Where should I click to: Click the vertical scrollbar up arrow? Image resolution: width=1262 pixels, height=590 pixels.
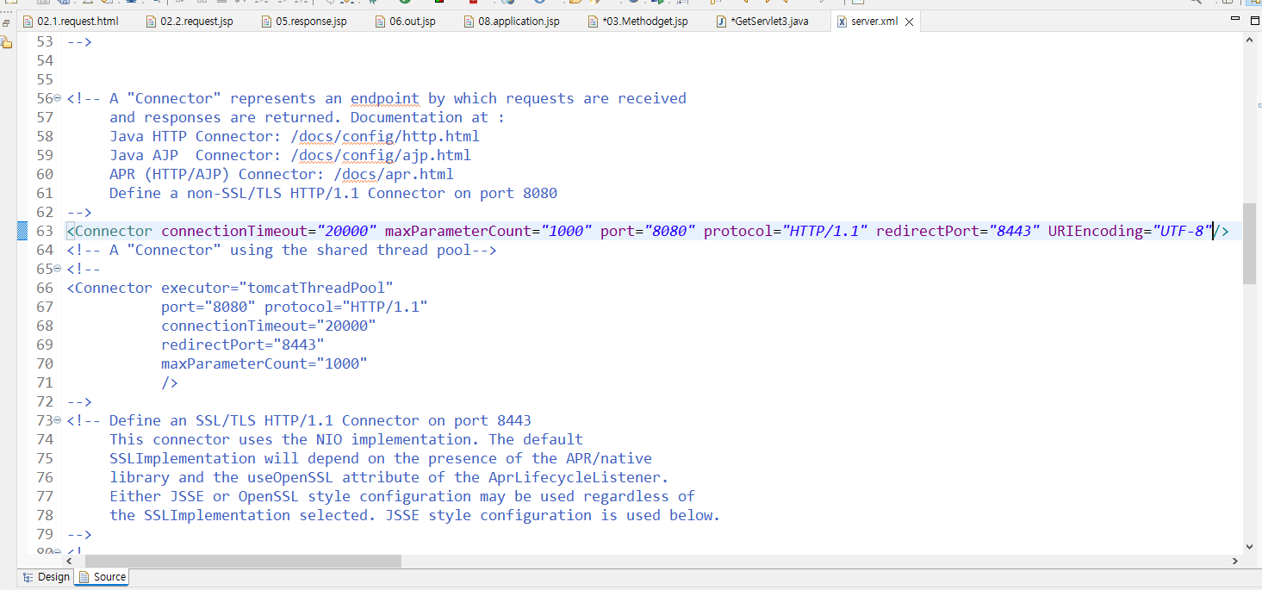[x=1250, y=41]
